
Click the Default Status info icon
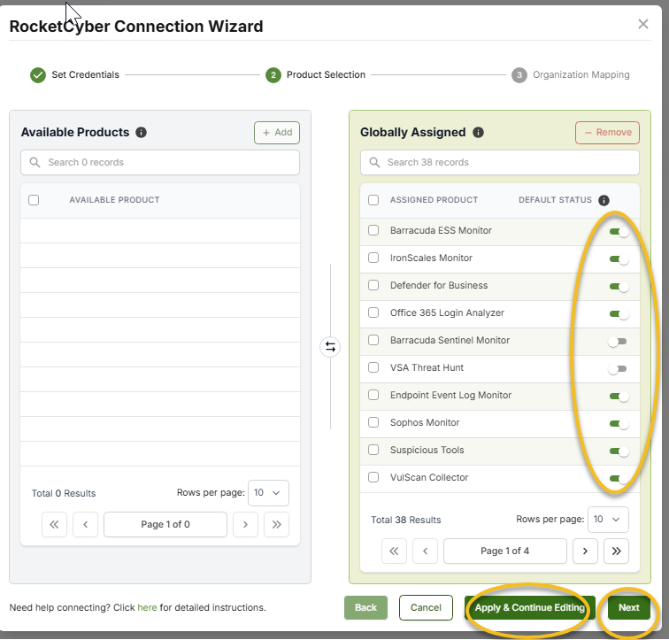point(604,200)
